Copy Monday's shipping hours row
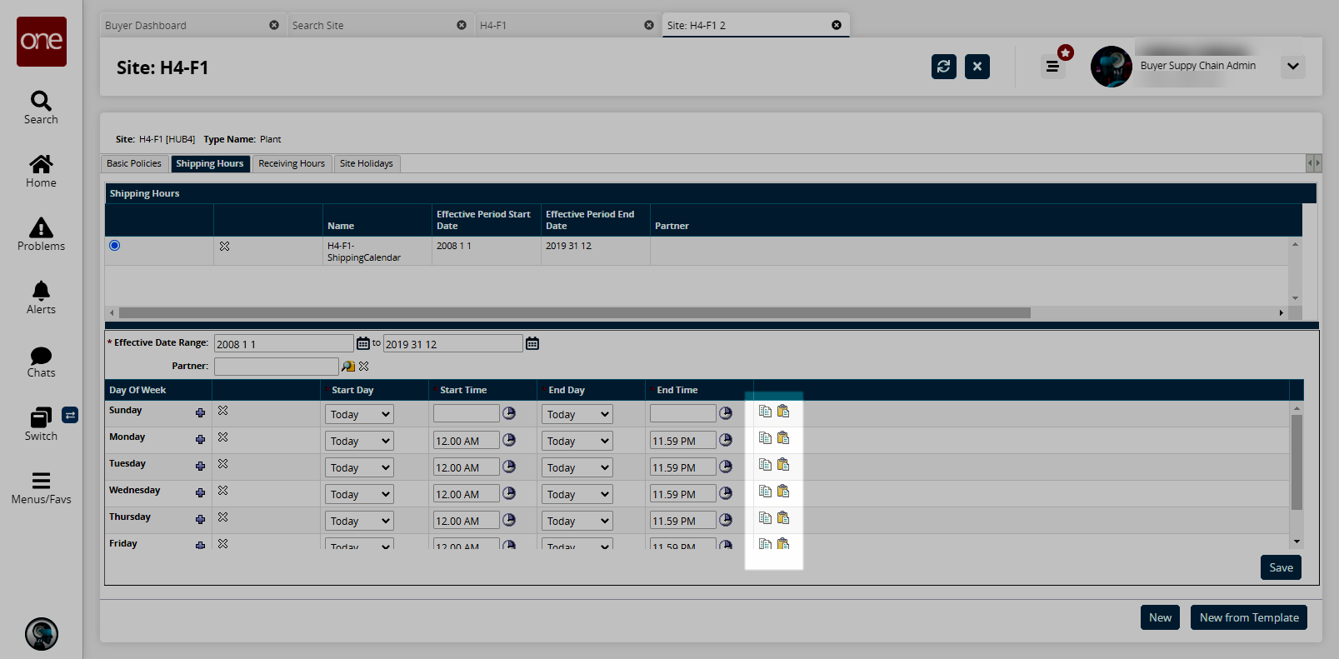Screen dimensions: 1339x659 [x=765, y=438]
